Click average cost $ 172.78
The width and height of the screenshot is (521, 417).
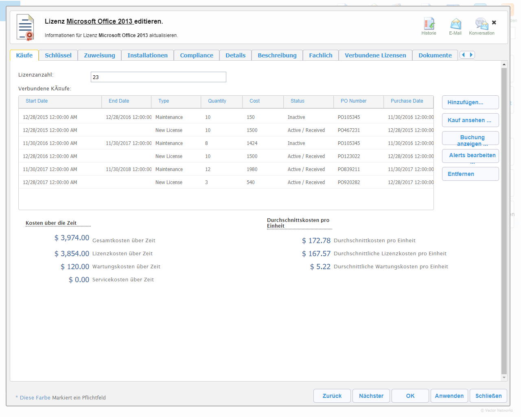pos(316,241)
